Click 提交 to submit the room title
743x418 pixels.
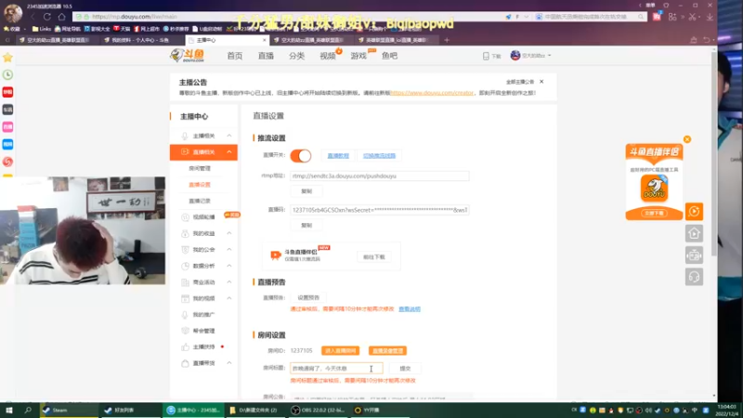[x=405, y=368]
